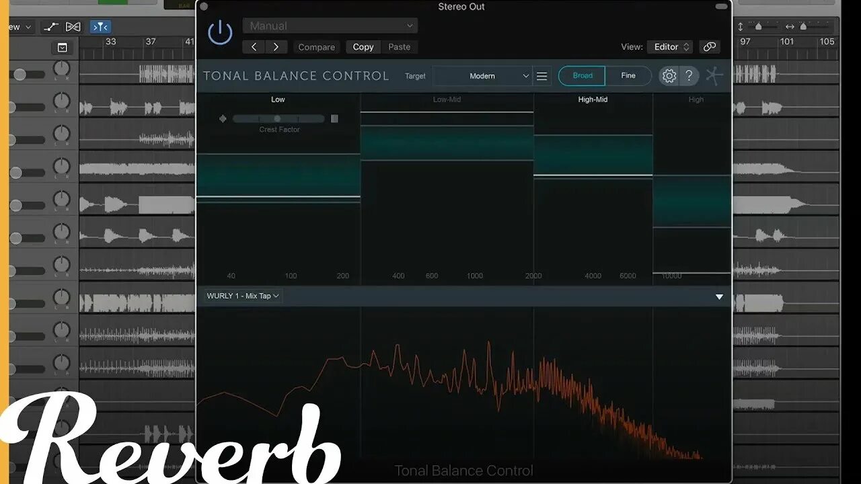Image resolution: width=861 pixels, height=484 pixels.
Task: Click bar 101 on the Logic ruler
Action: point(786,42)
